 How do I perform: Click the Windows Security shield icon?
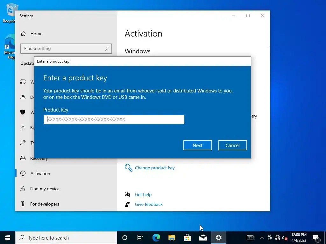pos(23,112)
